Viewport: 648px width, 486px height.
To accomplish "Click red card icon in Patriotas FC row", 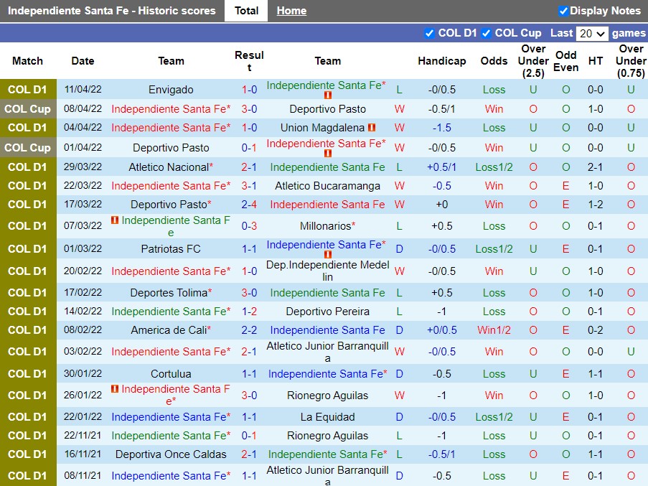I will pos(328,255).
